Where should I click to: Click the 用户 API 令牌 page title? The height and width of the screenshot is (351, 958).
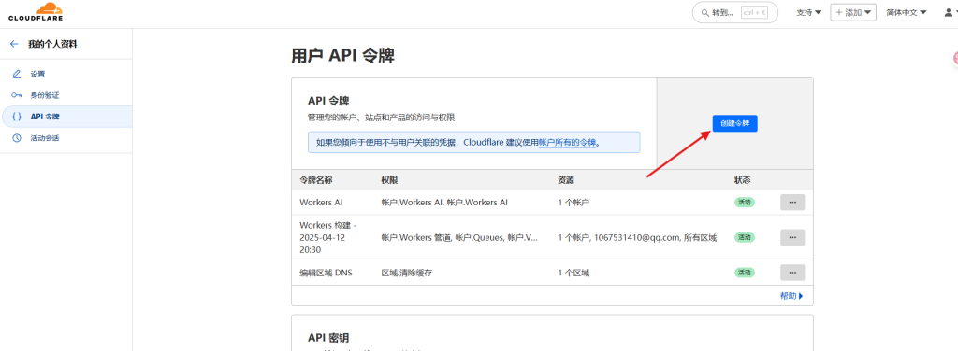pyautogui.click(x=342, y=56)
